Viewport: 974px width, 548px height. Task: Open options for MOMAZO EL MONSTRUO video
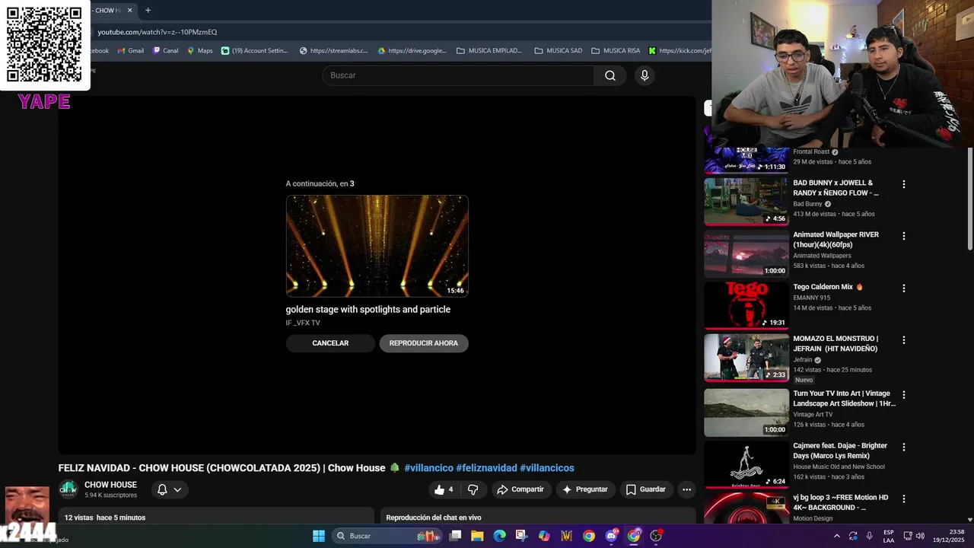pos(904,340)
